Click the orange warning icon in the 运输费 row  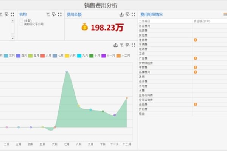coord(196,104)
